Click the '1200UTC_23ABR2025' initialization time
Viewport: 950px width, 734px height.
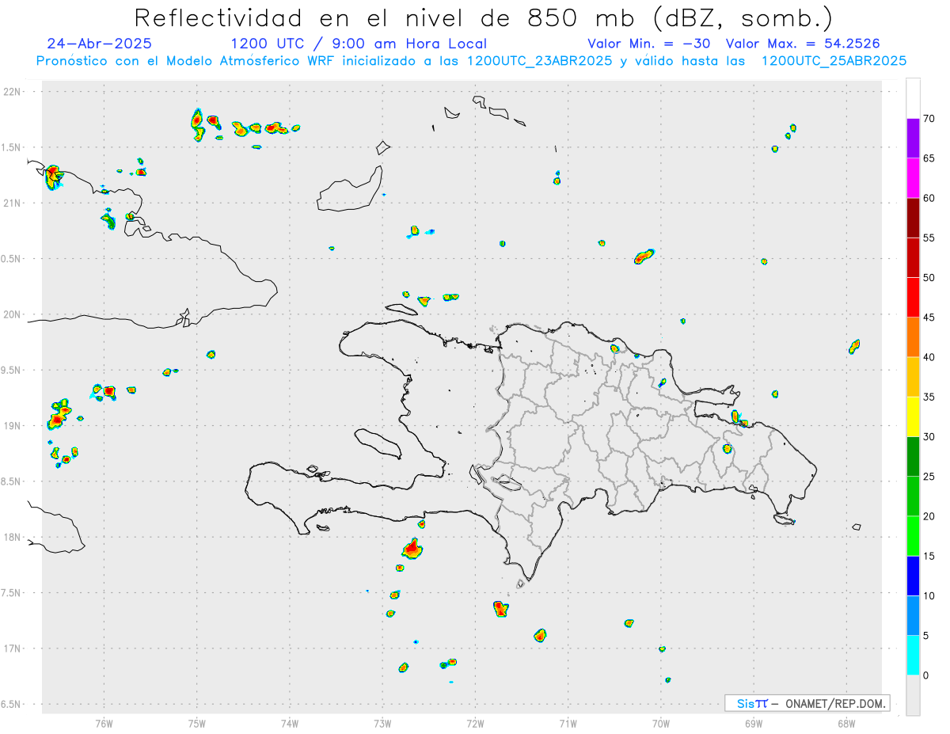tap(539, 61)
